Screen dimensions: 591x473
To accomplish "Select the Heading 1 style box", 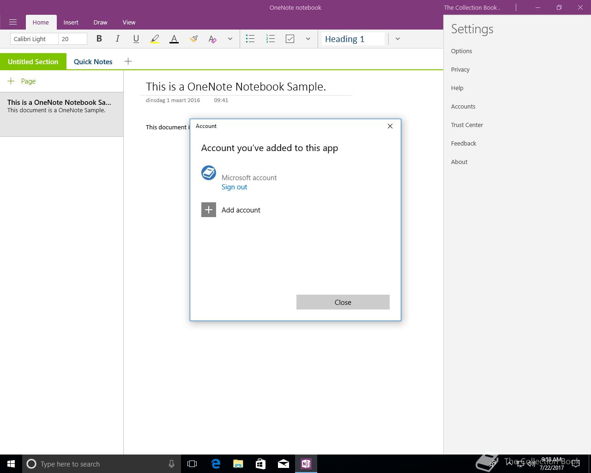I will (x=353, y=39).
